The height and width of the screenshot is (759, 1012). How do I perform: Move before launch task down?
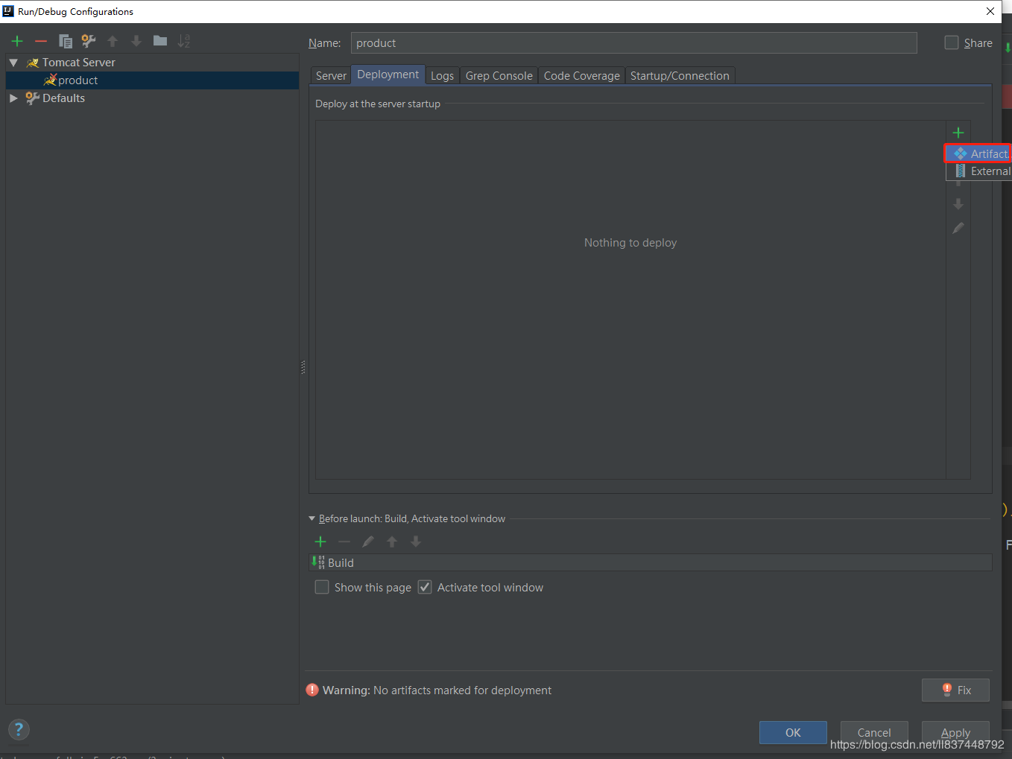point(416,542)
